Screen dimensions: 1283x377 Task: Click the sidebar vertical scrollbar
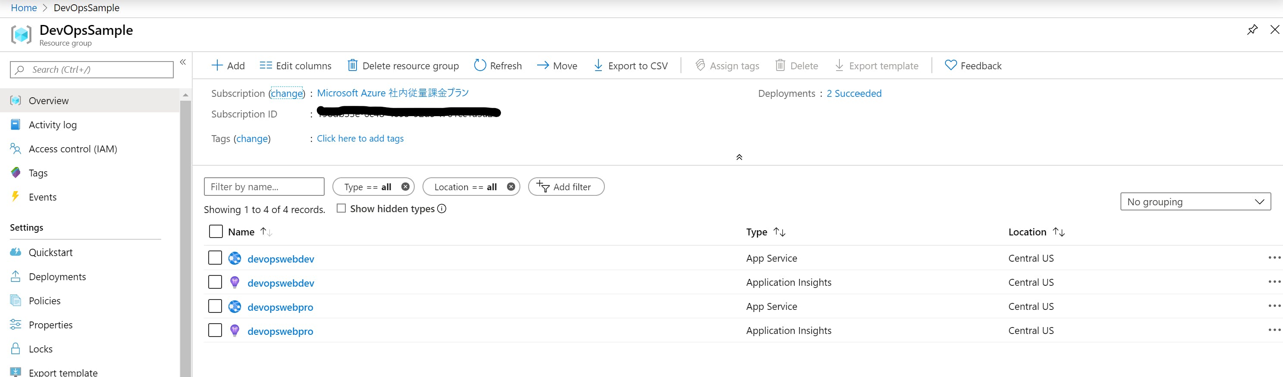tap(185, 239)
